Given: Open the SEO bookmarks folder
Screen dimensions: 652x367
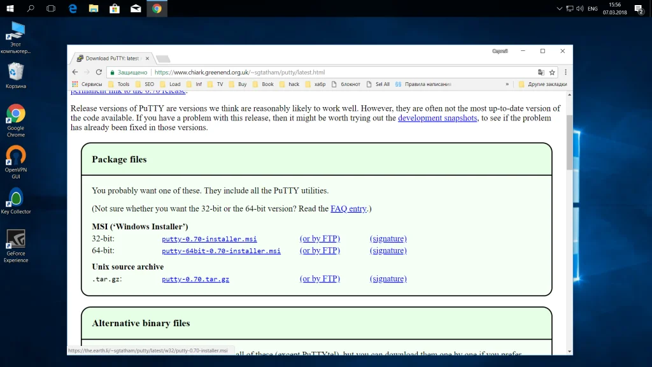Looking at the screenshot, I should click(x=144, y=84).
